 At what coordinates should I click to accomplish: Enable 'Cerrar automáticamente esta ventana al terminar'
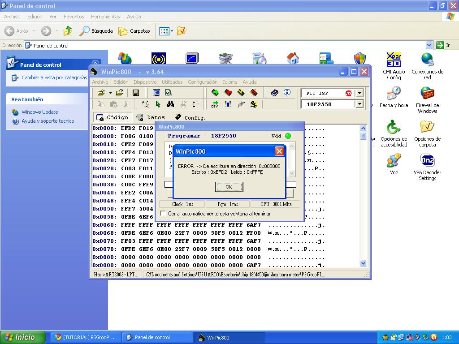pos(163,214)
